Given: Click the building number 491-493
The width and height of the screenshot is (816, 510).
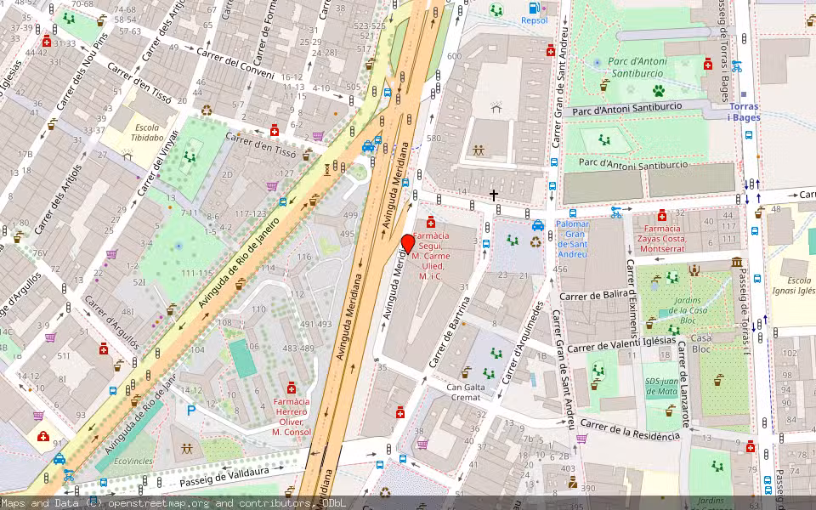Looking at the screenshot, I should (x=316, y=324).
